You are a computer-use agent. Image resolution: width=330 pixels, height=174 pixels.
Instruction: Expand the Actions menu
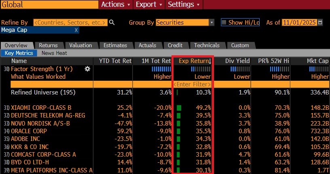[x=116, y=4]
